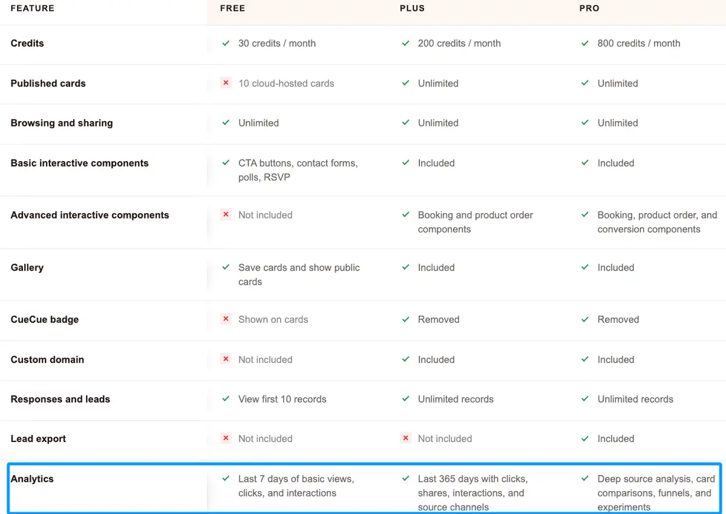The image size is (726, 514).
Task: Click the checkmark beside Pro Lead export Included
Action: (585, 438)
